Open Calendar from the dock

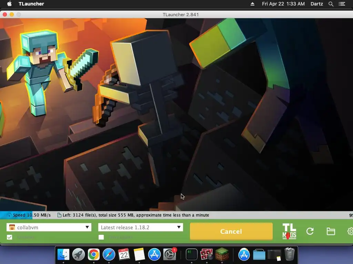[124, 254]
